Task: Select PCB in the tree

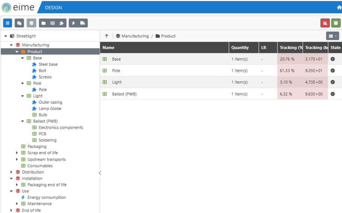Action: click(x=43, y=134)
